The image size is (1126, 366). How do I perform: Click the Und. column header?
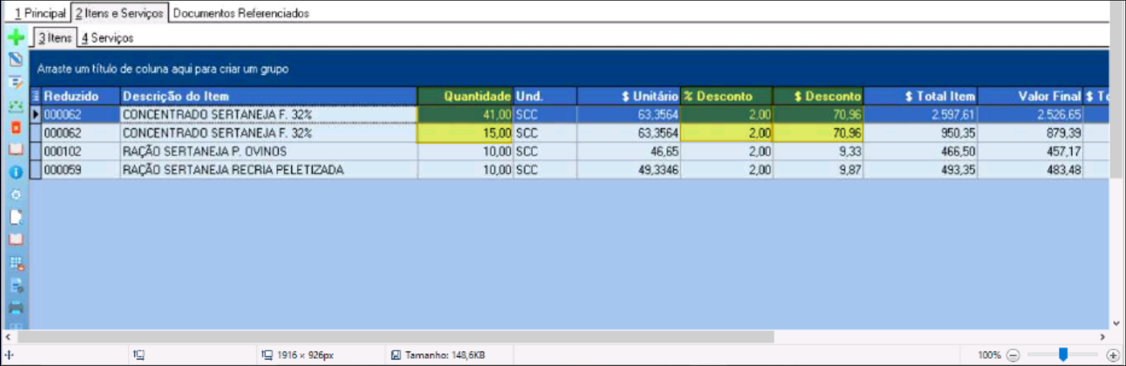coord(545,96)
